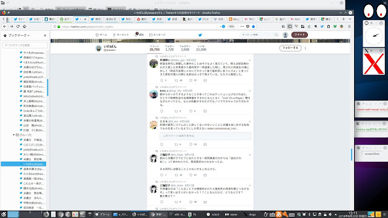Collapse the グループC bookmark folder
Image resolution: width=388 pixels, height=218 pixels.
(14, 135)
